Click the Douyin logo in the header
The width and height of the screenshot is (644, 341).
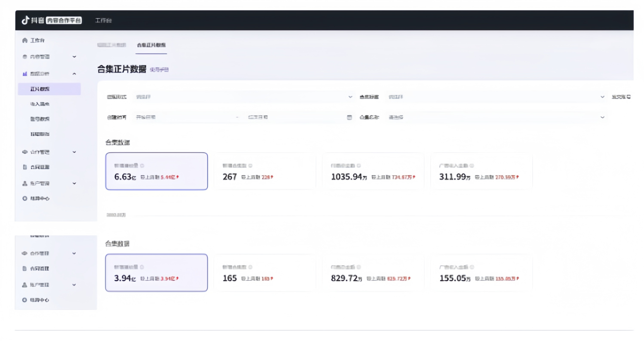[x=25, y=20]
